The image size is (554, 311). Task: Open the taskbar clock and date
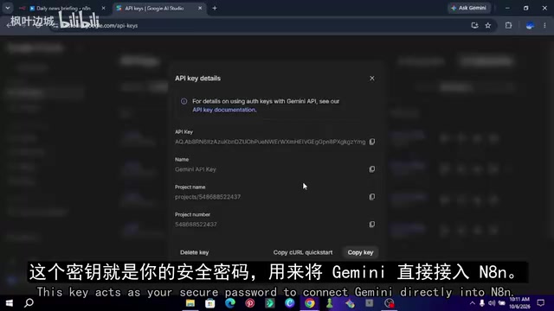coord(519,303)
